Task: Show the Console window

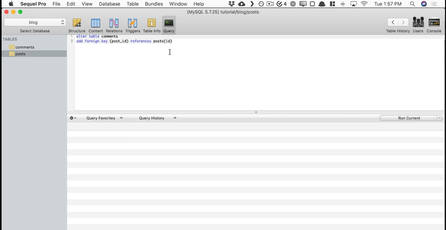Action: 434,25
